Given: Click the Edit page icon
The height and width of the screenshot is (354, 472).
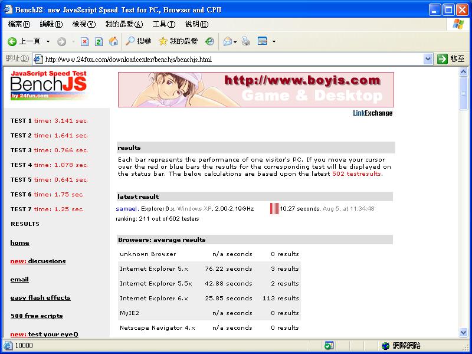Looking at the screenshot, I should (x=263, y=41).
